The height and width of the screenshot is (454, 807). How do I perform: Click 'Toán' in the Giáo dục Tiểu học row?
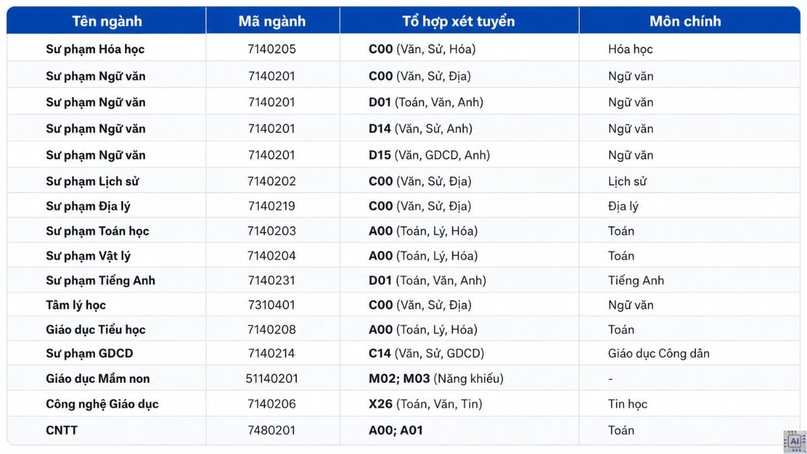(x=621, y=330)
